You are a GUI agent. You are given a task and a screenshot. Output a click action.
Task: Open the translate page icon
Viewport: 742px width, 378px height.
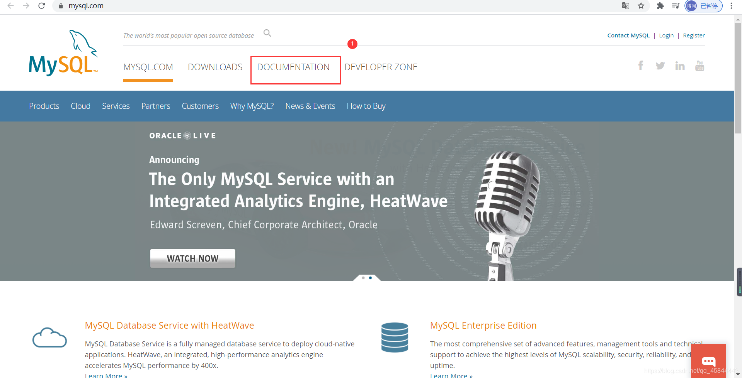pos(625,6)
